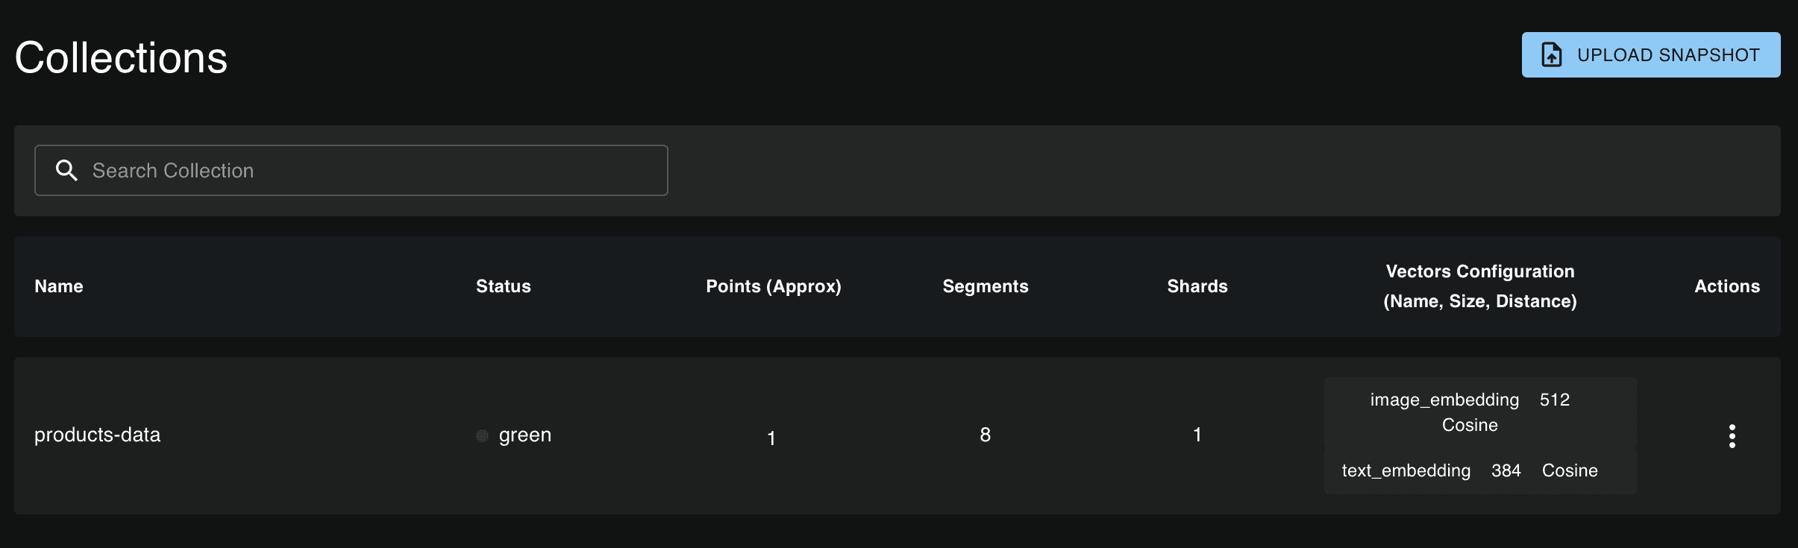Focus the Search Collection input field
The height and width of the screenshot is (548, 1798).
373,171
